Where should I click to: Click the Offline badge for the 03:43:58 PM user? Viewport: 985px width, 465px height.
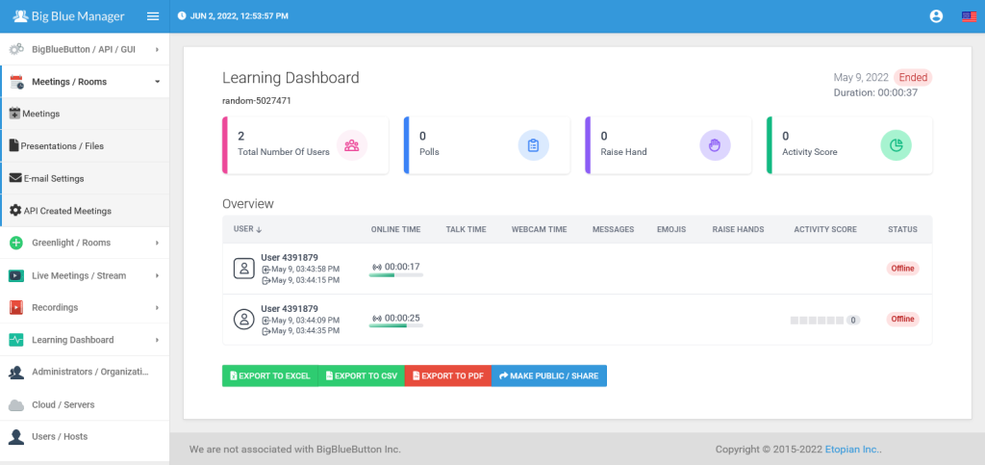[x=902, y=269]
